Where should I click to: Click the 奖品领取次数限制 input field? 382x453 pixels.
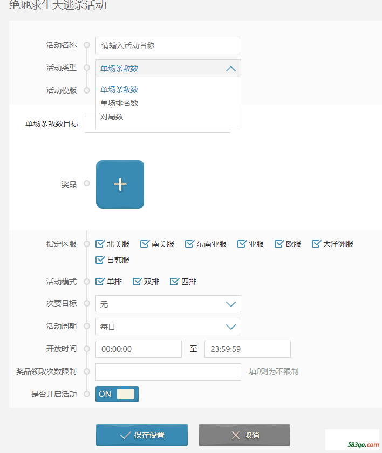click(168, 372)
